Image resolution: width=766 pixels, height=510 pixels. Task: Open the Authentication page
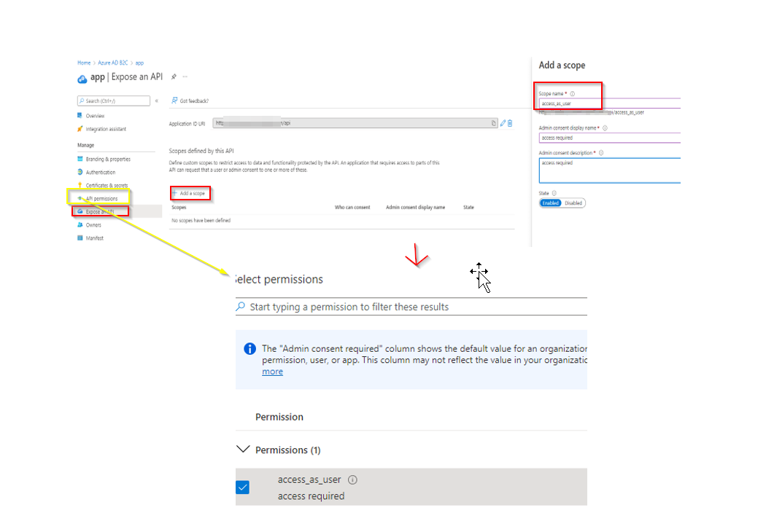101,173
